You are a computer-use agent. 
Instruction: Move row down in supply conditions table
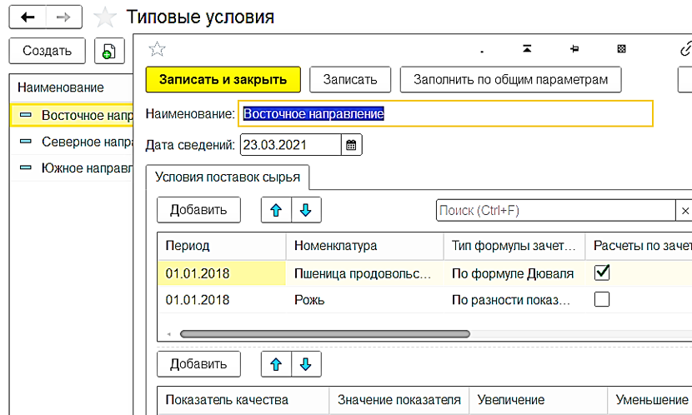pos(306,210)
